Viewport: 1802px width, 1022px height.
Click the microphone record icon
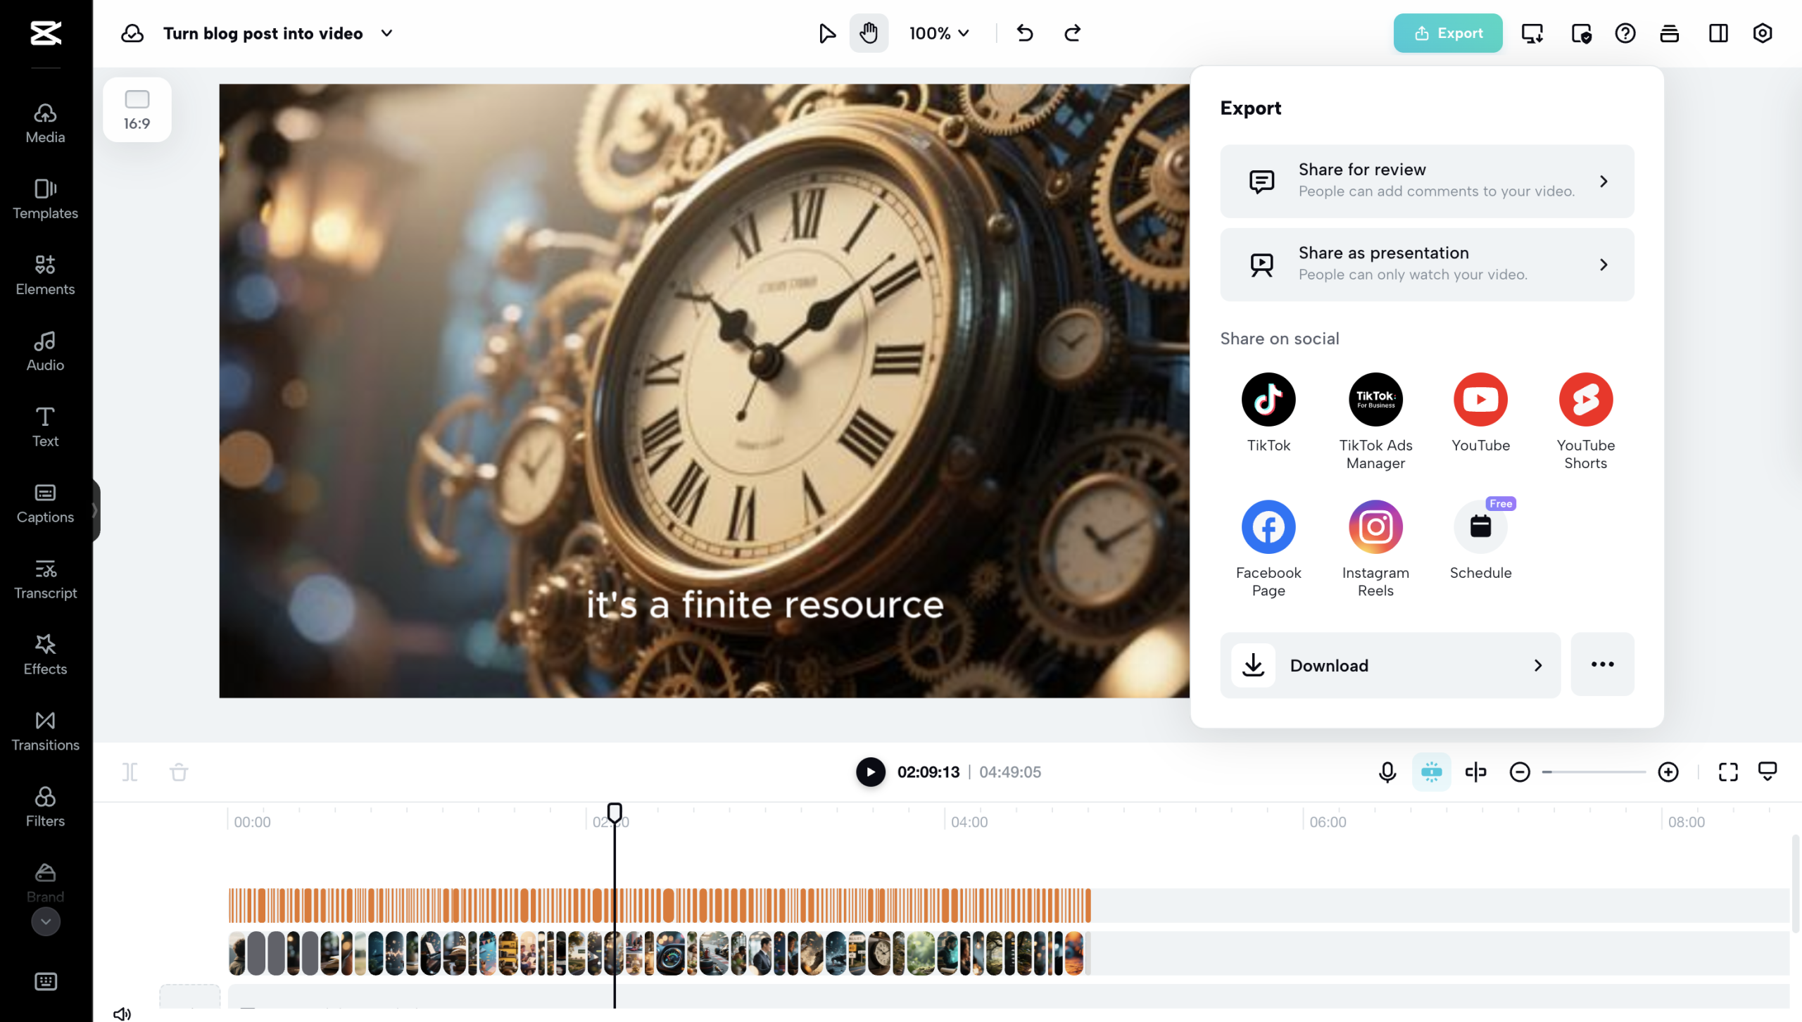(x=1387, y=772)
